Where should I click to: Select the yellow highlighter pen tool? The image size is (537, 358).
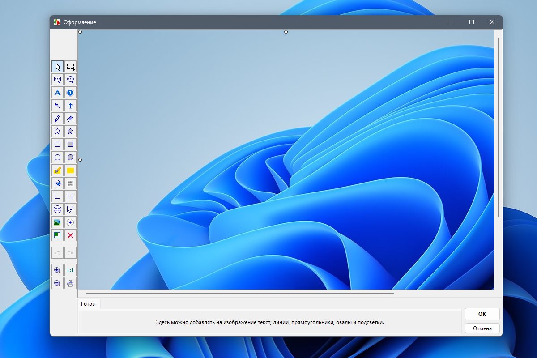[57, 170]
